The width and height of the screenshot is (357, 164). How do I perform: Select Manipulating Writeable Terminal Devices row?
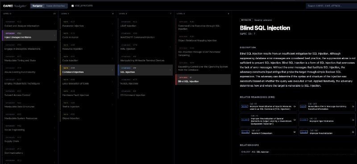point(145,59)
